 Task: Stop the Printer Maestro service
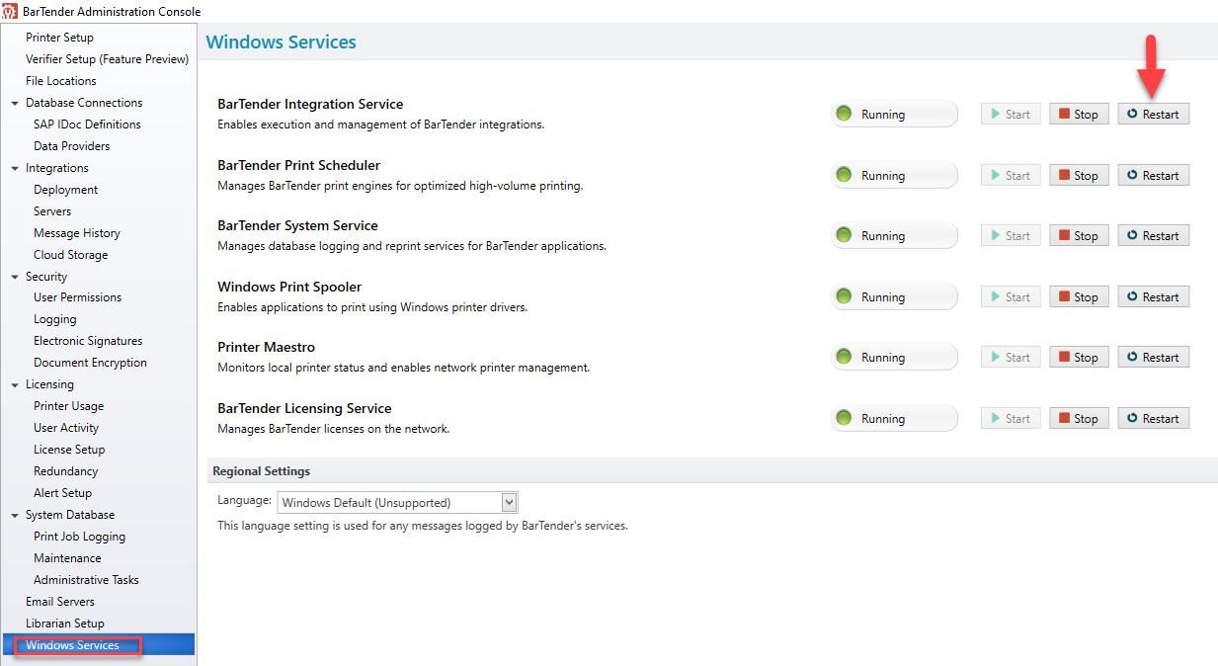(x=1079, y=358)
